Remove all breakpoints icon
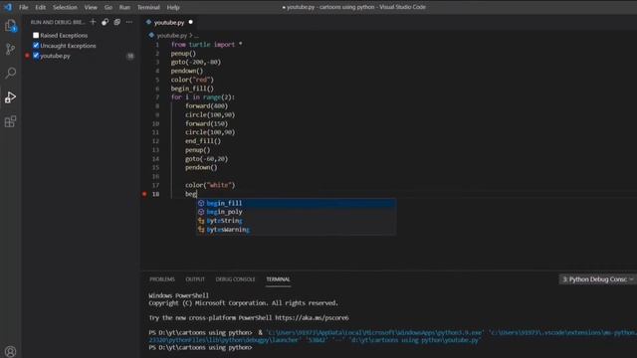 coord(117,22)
